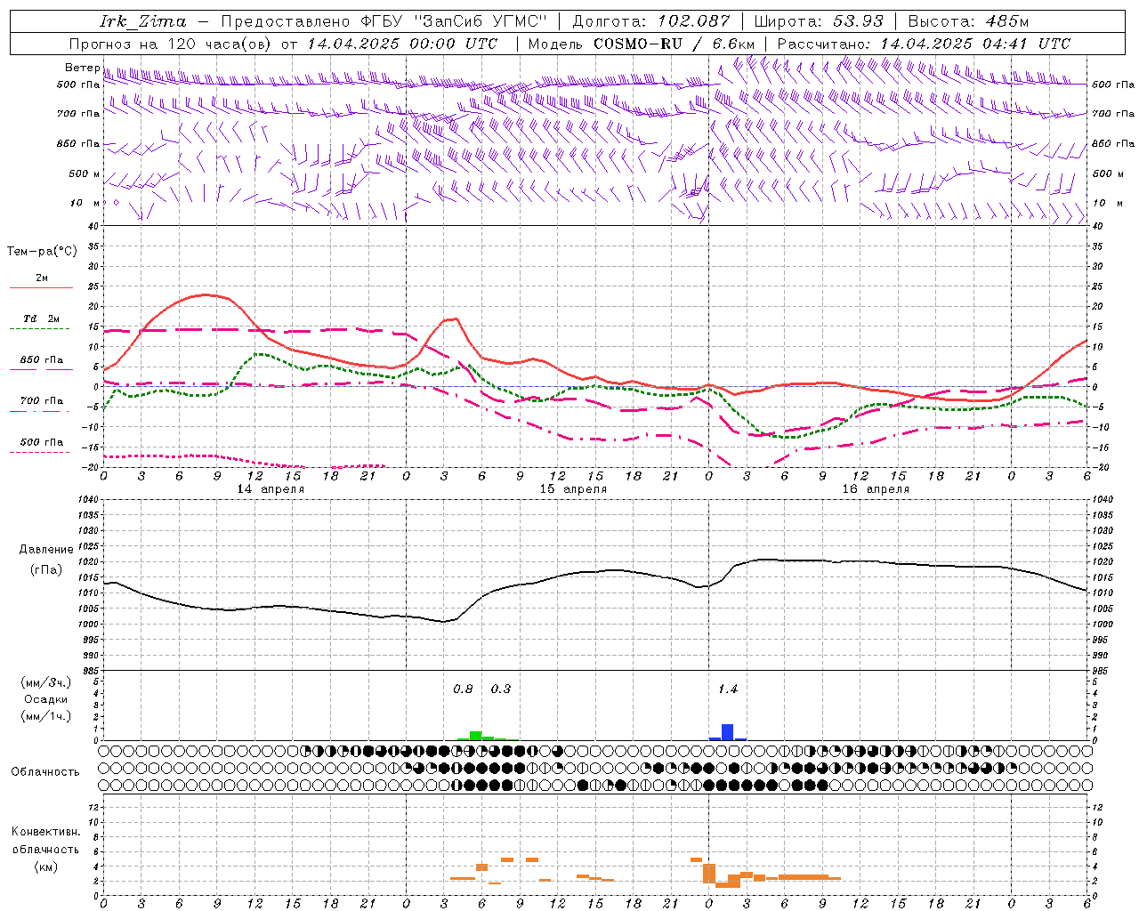The height and width of the screenshot is (911, 1139).
Task: Click the "Давление" pressure panel label
Action: pos(46,550)
